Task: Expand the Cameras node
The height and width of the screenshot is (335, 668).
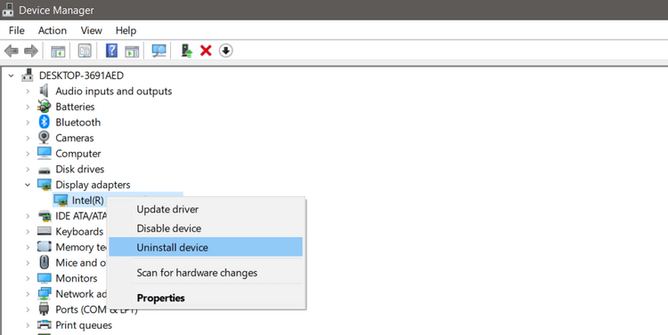Action: click(28, 138)
